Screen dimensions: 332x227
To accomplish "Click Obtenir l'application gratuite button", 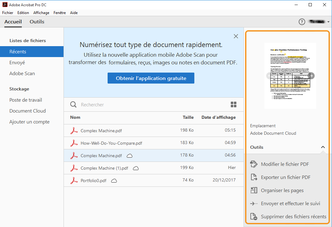I will [151, 78].
